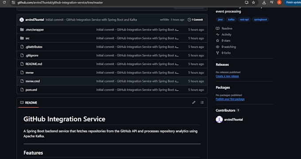
Task: Open the Packages heading link
Action: (223, 87)
